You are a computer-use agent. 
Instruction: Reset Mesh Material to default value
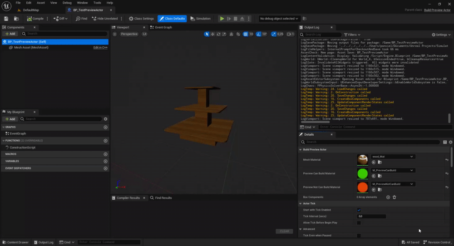click(447, 160)
